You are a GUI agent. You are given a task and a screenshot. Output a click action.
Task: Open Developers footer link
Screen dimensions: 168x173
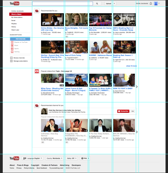(x=76, y=165)
